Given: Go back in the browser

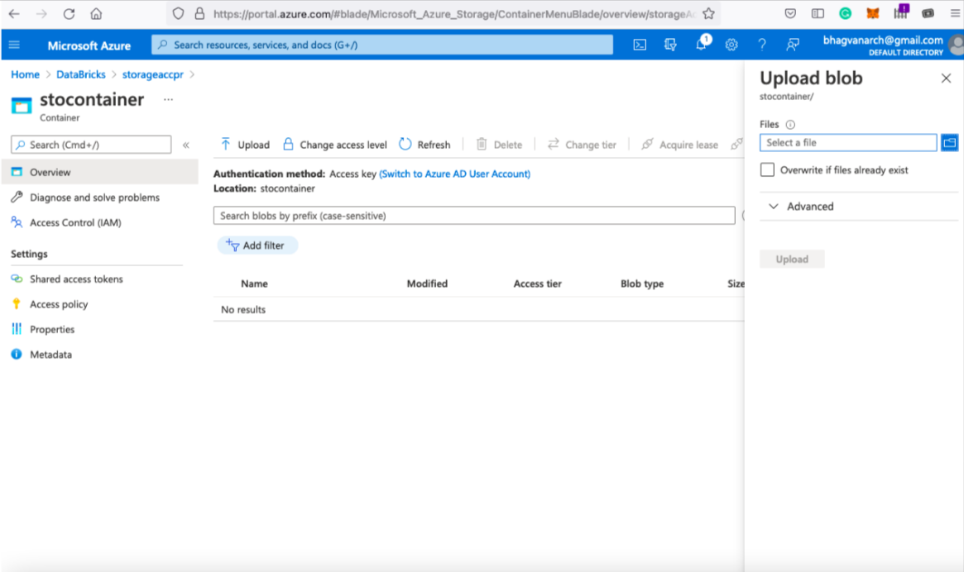Looking at the screenshot, I should click(x=14, y=13).
